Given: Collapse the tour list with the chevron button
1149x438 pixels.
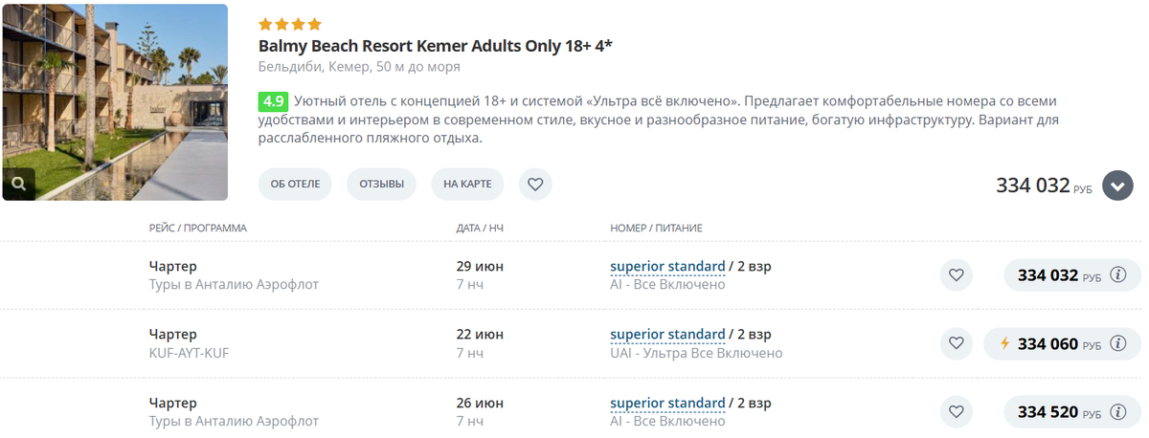Looking at the screenshot, I should (x=1117, y=186).
